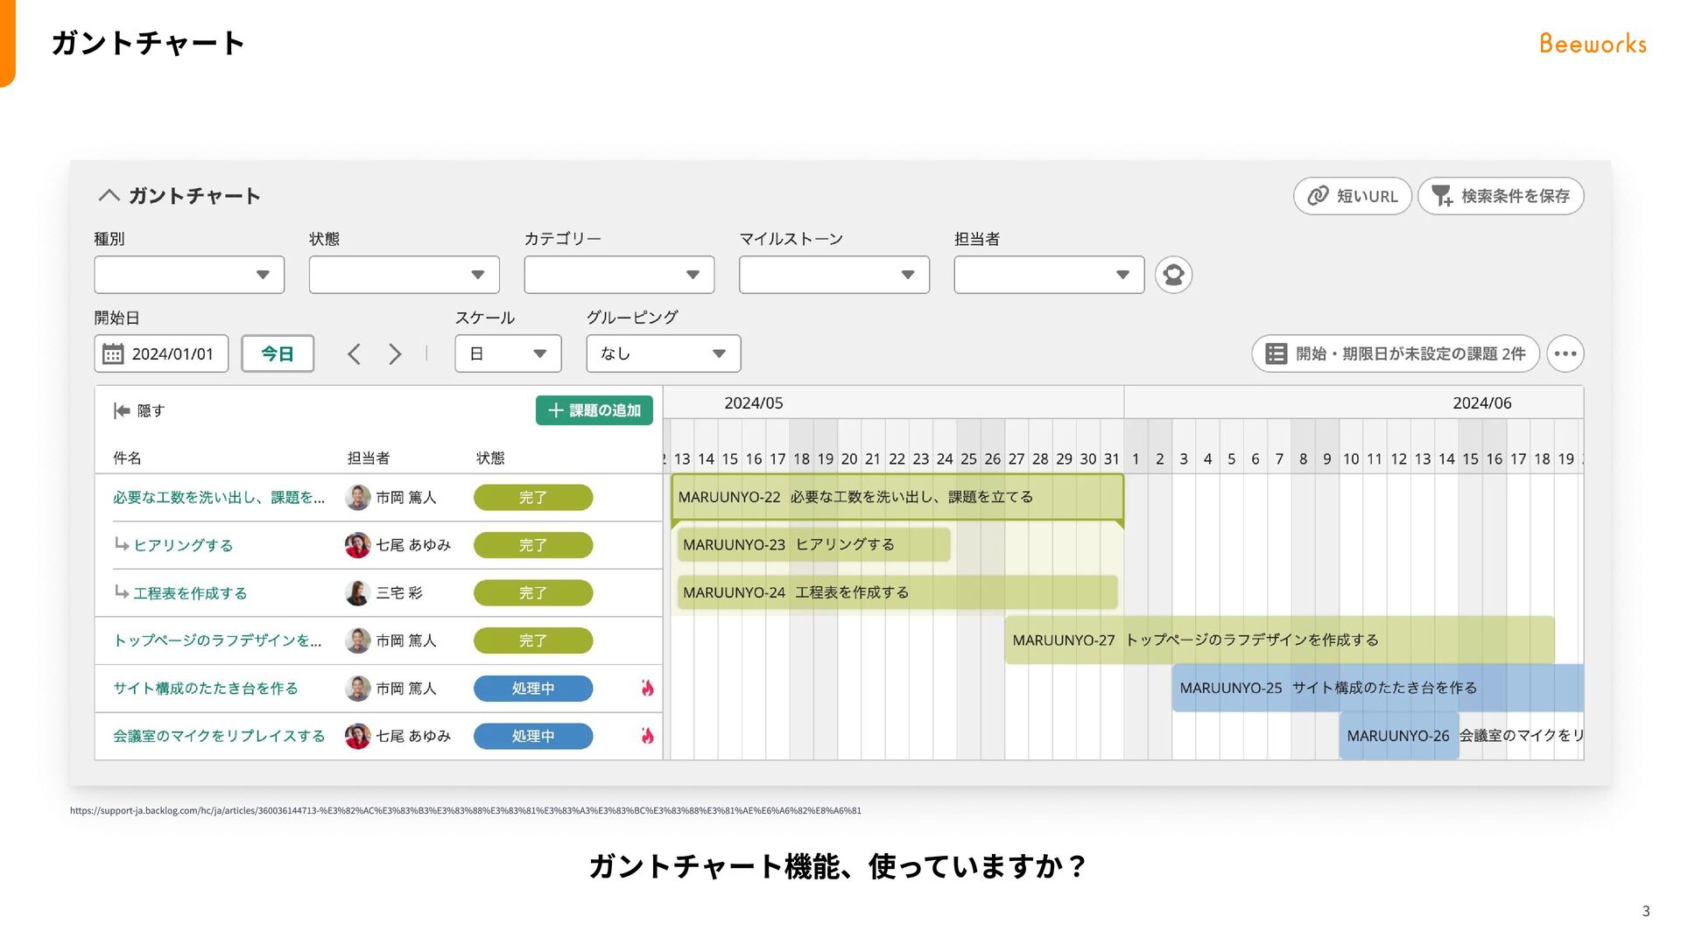1681x945 pixels.
Task: Expand the スケール dropdown showing 日
Action: 508,353
